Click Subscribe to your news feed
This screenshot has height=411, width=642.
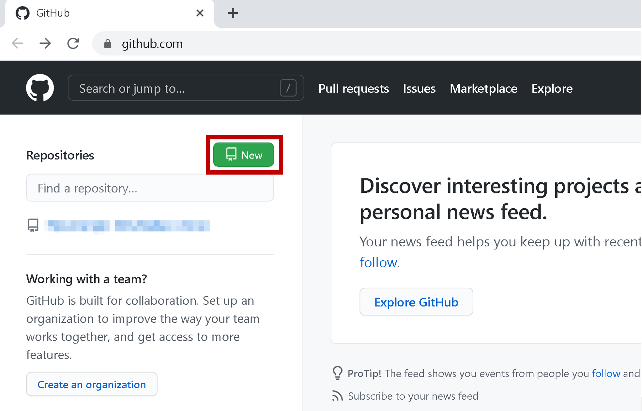tap(413, 396)
